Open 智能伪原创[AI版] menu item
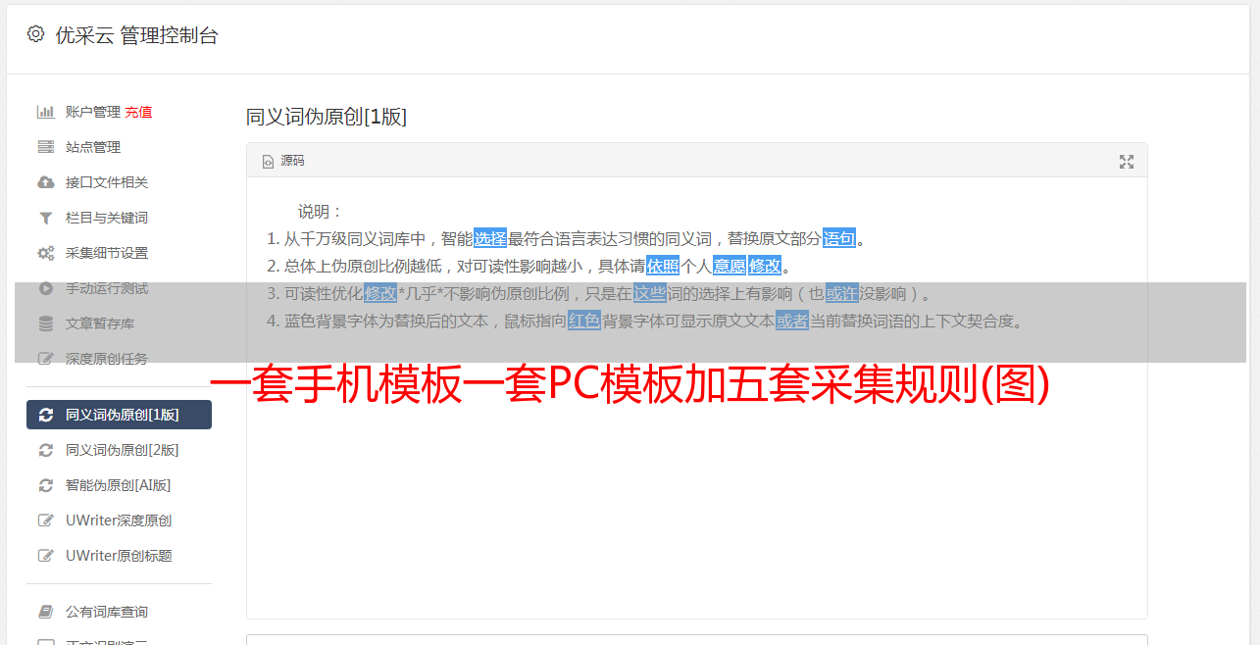Viewport: 1260px width, 645px height. pos(119,485)
